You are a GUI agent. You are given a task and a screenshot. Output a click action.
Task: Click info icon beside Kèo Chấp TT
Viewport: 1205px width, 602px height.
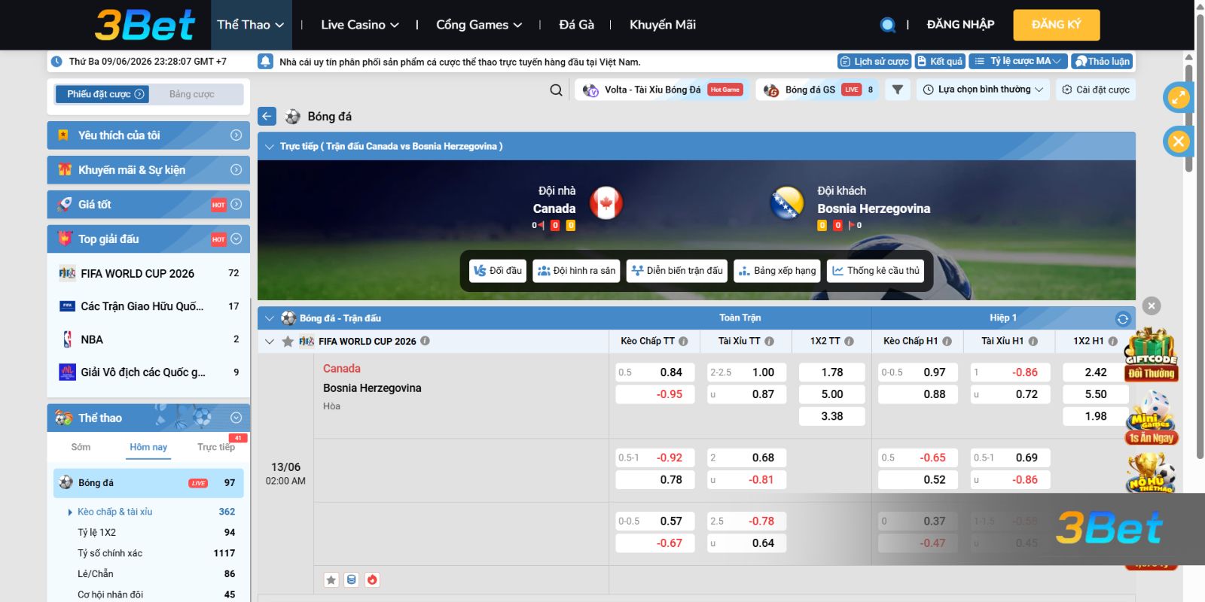click(x=683, y=341)
